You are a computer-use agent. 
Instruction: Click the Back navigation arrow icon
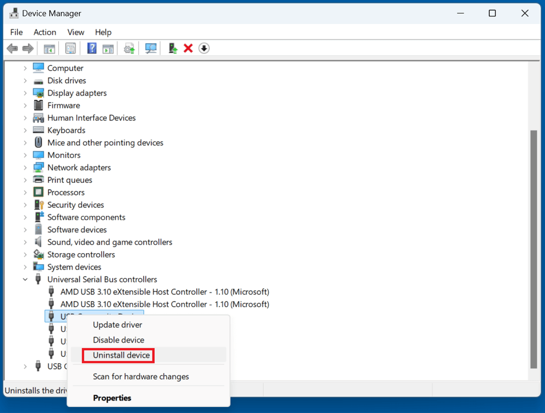click(12, 48)
